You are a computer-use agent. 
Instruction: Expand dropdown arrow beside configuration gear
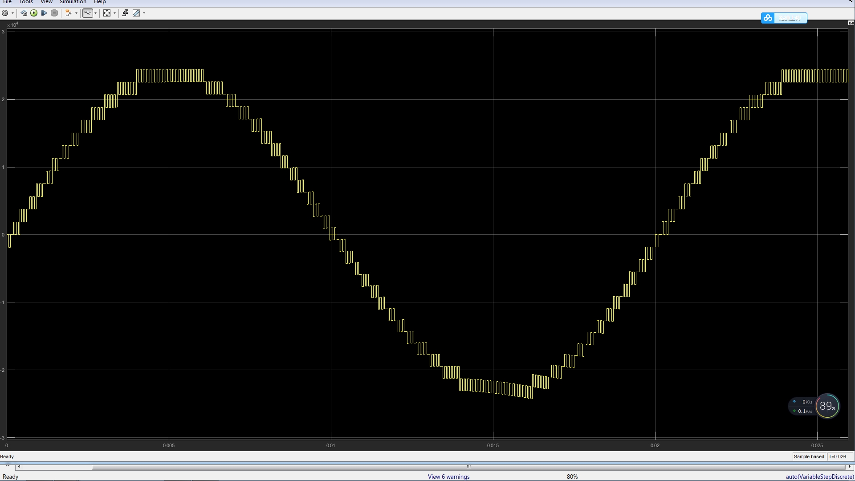coord(12,13)
